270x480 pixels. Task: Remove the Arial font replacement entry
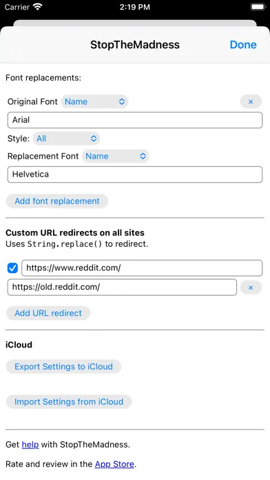pyautogui.click(x=251, y=101)
